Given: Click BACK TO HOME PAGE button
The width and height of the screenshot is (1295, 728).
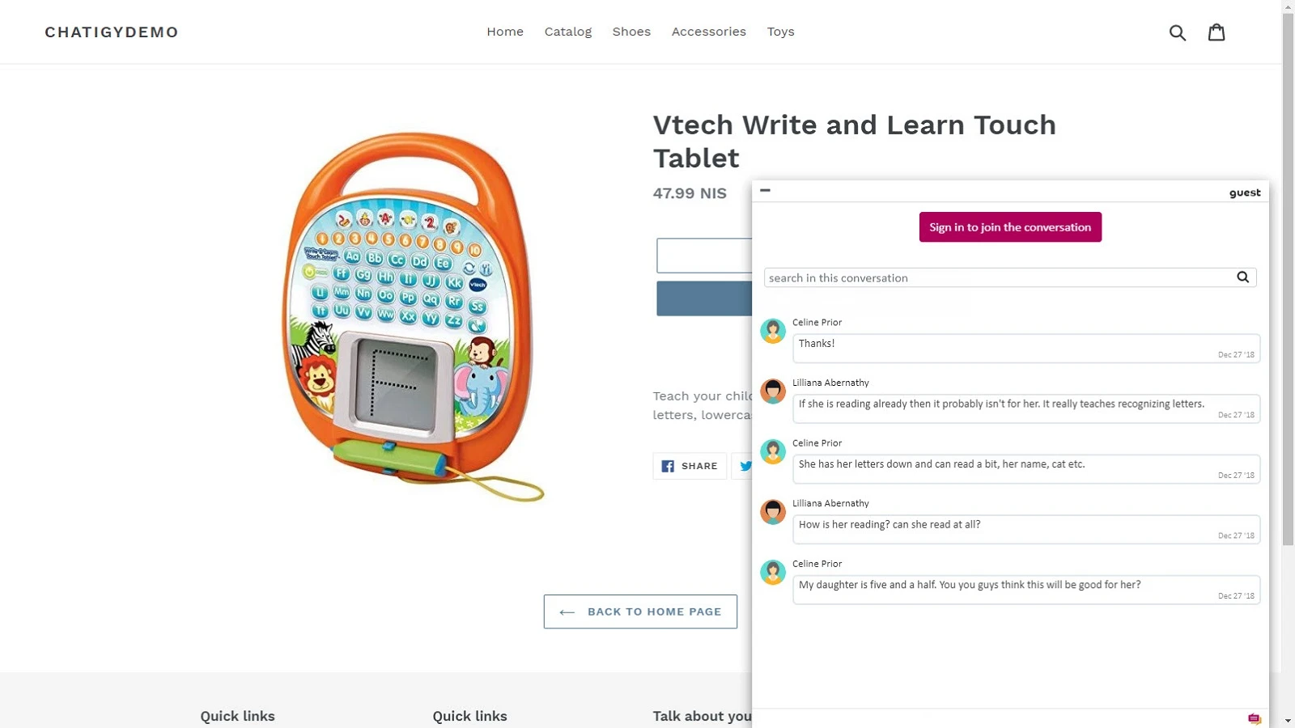Looking at the screenshot, I should (640, 612).
